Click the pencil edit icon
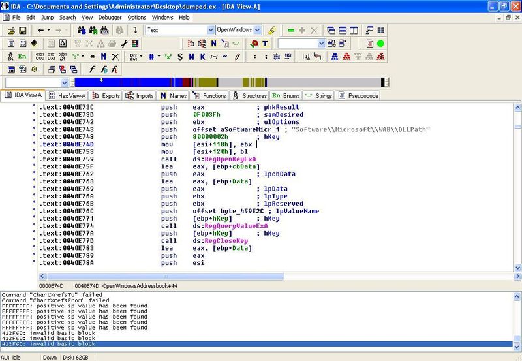Image resolution: width=522 pixels, height=361 pixels. pos(237,57)
